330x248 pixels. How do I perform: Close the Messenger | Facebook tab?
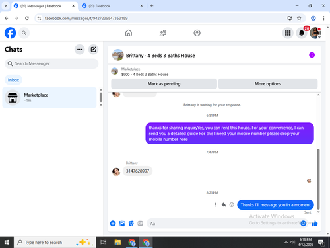(73, 6)
